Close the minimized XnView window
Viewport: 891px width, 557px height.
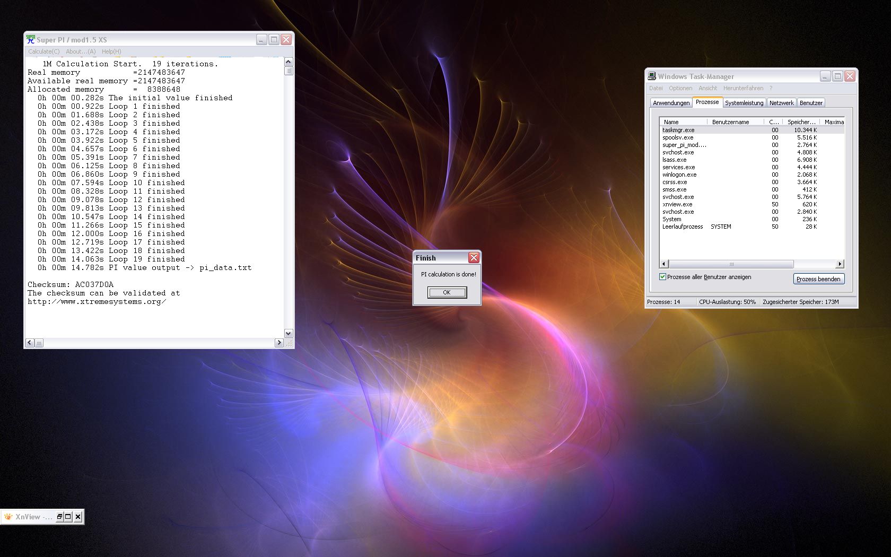pos(78,517)
